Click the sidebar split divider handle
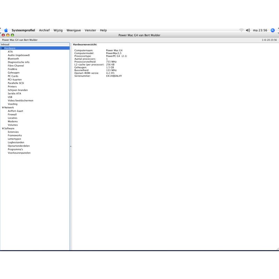 [71, 146]
